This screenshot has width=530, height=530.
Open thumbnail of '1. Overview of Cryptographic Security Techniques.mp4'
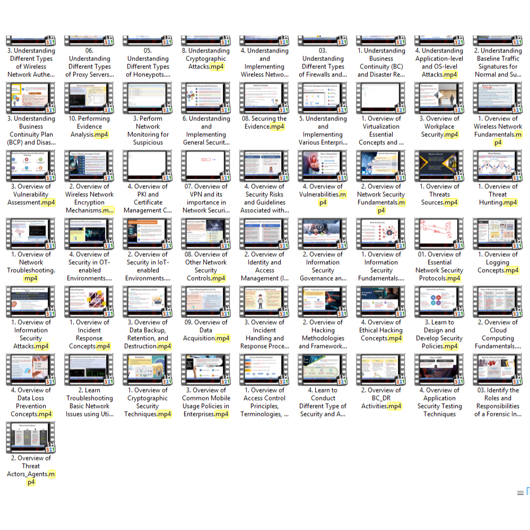tap(148, 370)
